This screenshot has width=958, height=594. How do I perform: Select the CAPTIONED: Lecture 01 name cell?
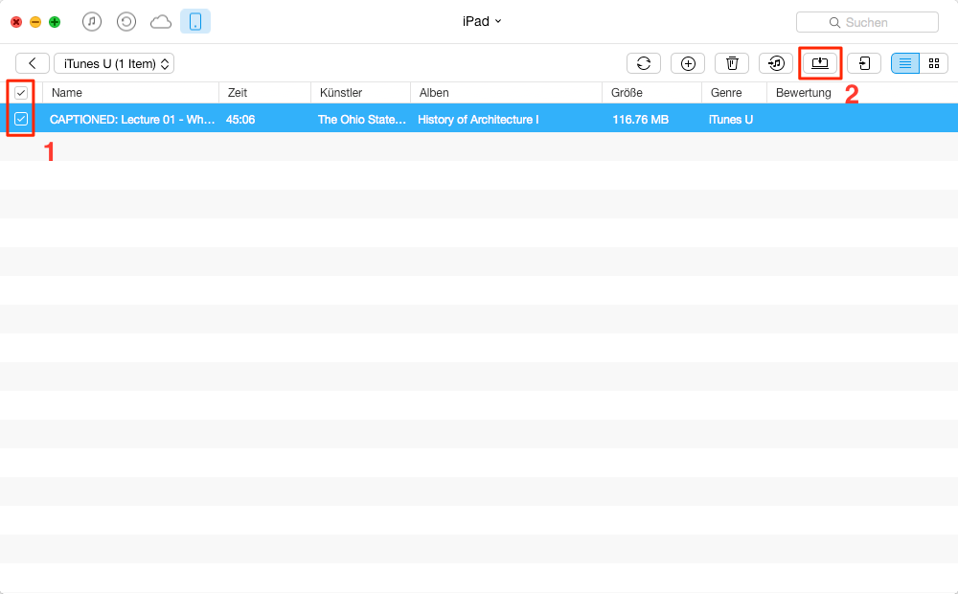132,120
